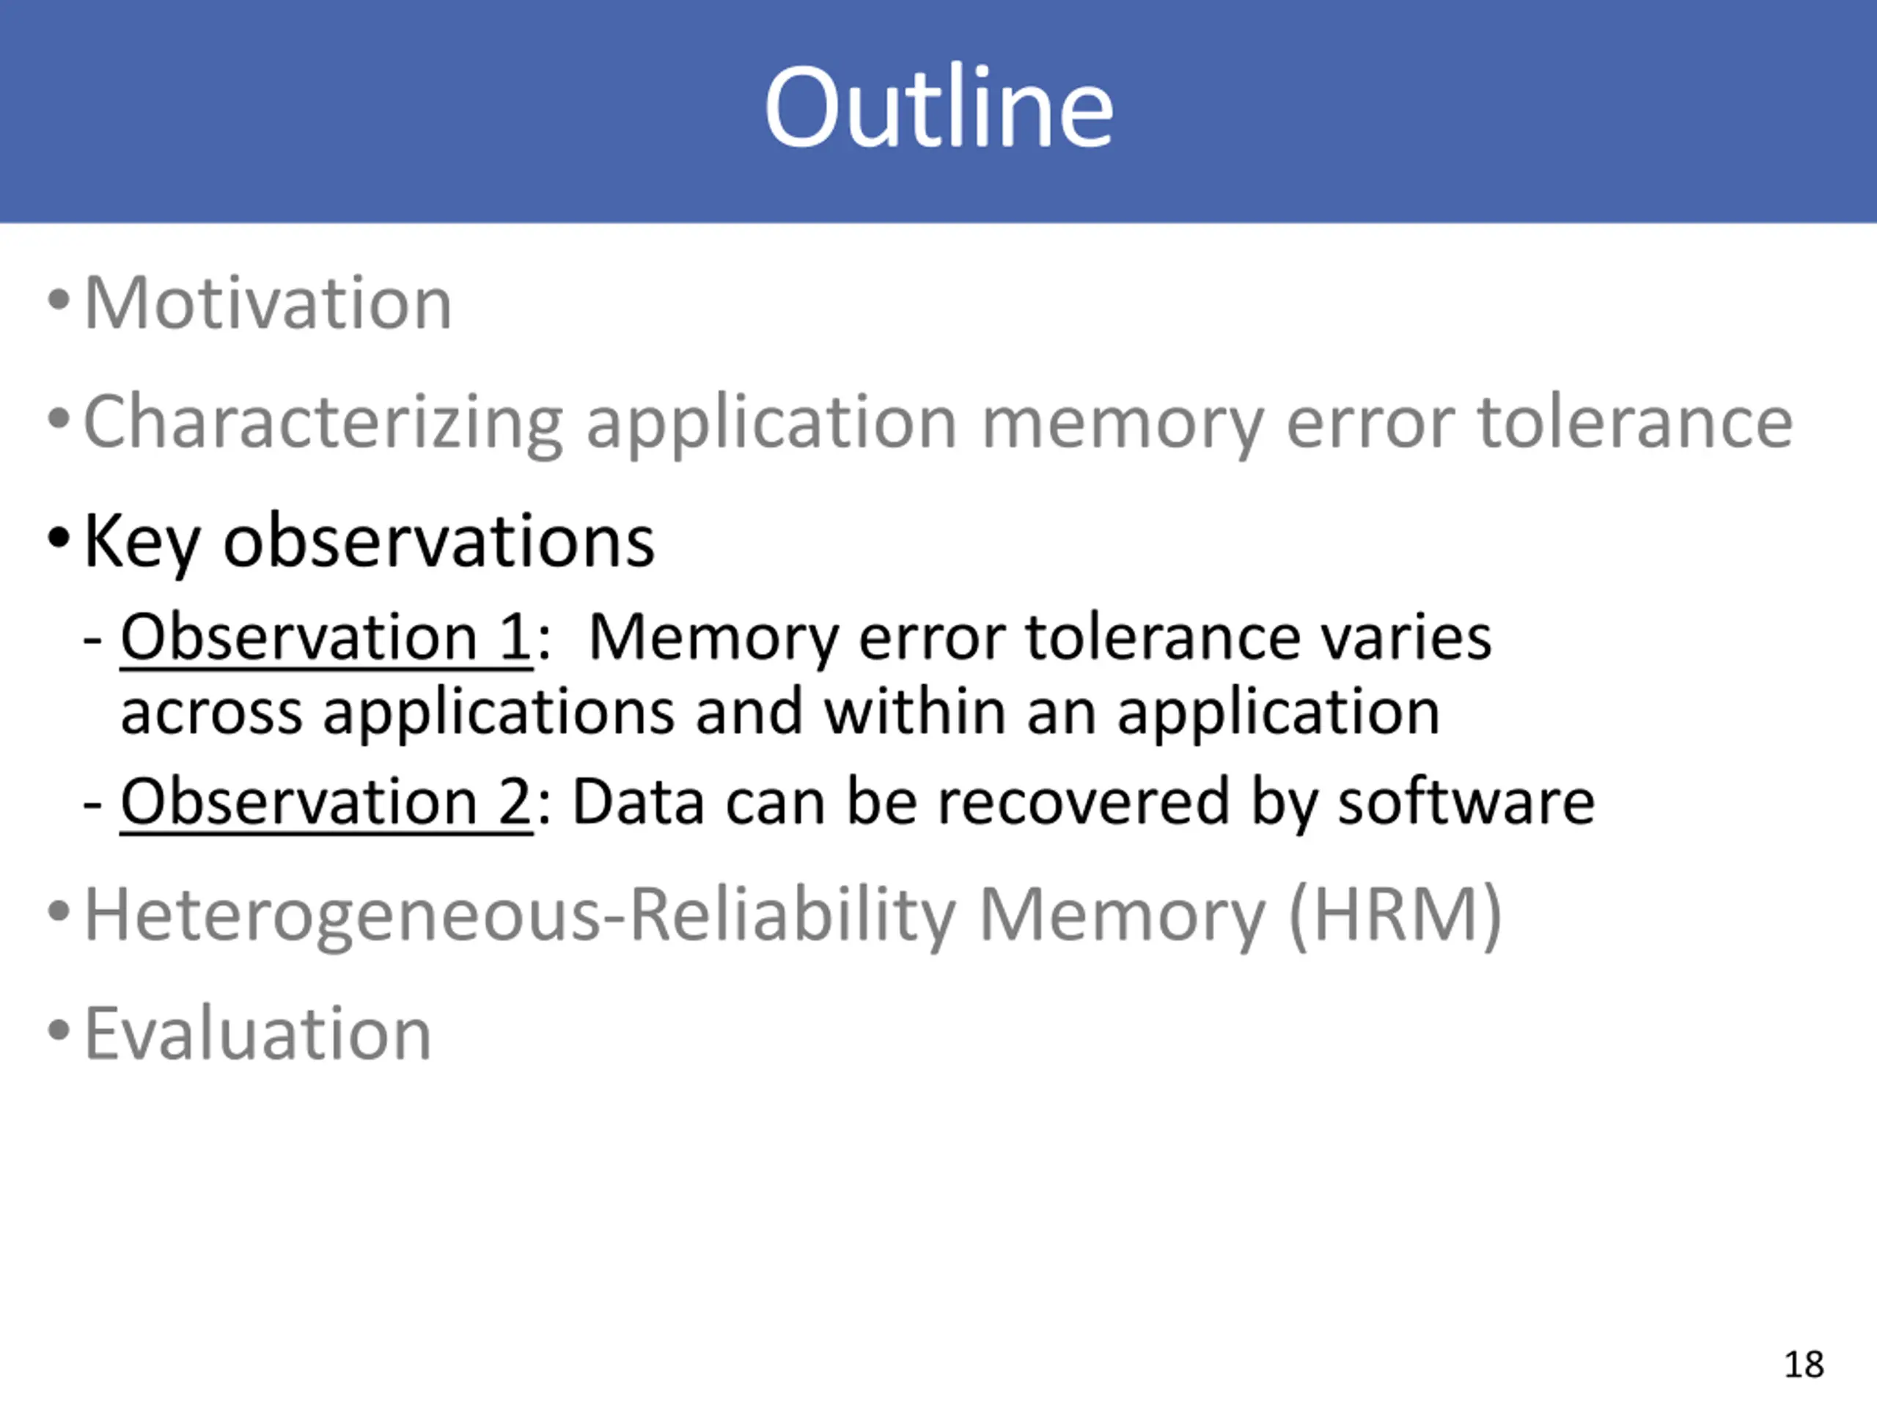Click 'Characterizing application memory error tolerance' line
The image size is (1877, 1408).
pos(938,422)
